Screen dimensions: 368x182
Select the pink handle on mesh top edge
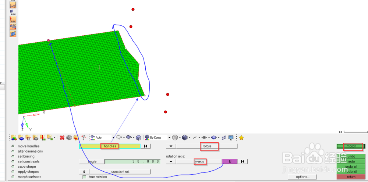[49, 40]
